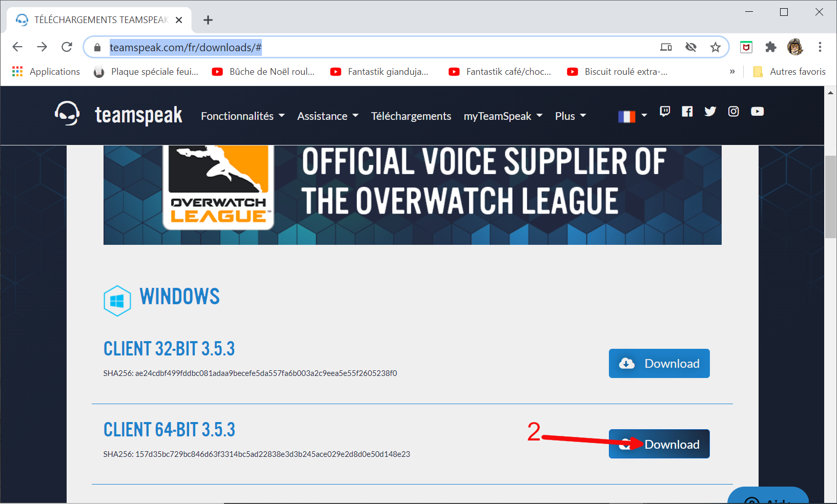
Task: Click the teamspeak wordmark text
Action: 138,115
